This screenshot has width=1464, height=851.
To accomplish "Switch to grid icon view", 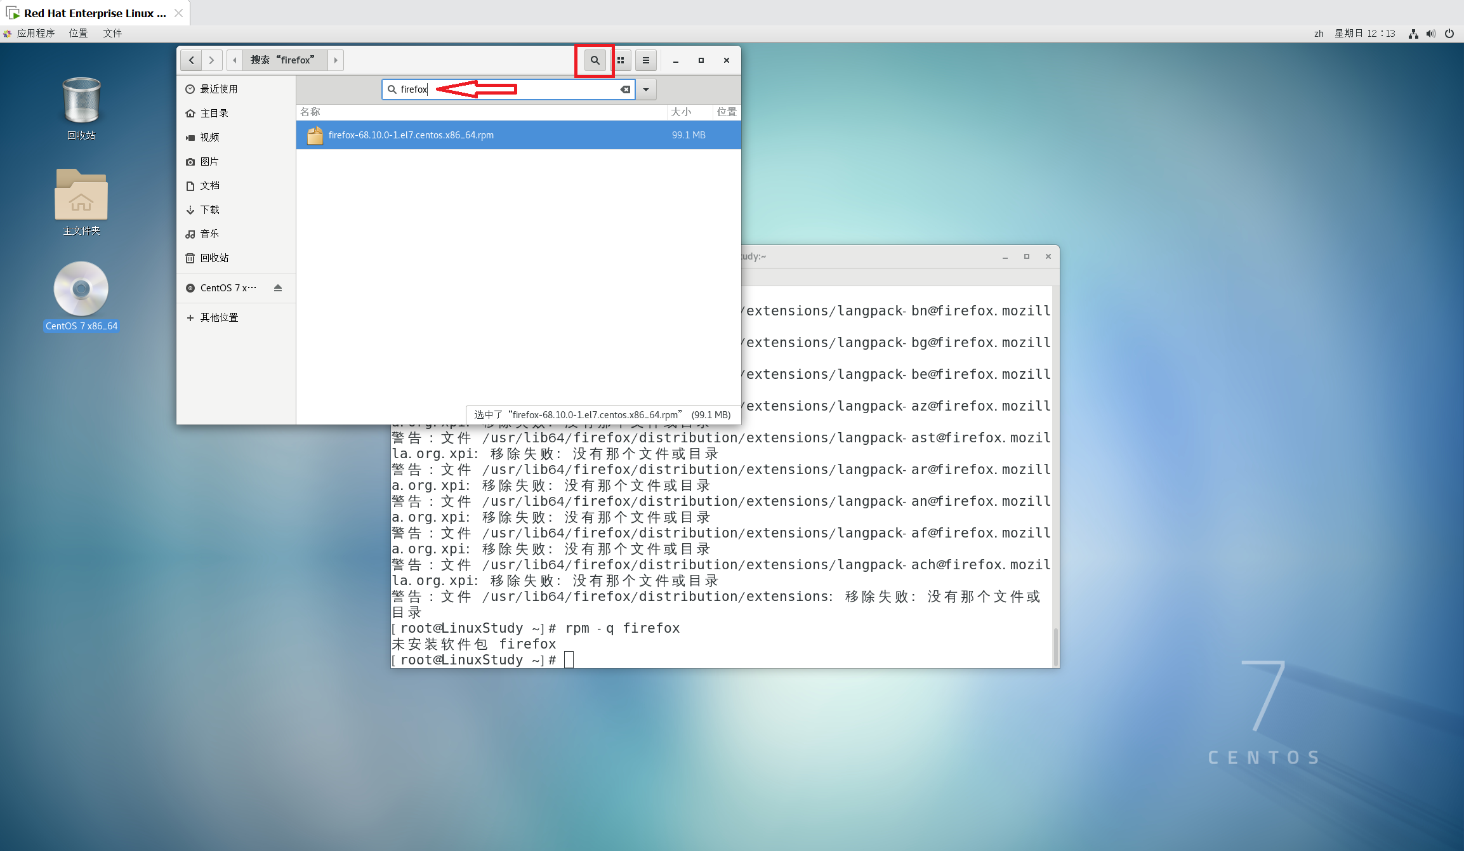I will (621, 60).
